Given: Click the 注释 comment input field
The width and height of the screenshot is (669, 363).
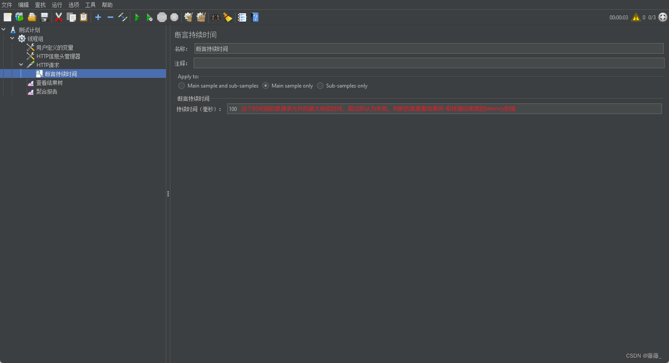Looking at the screenshot, I should point(429,63).
